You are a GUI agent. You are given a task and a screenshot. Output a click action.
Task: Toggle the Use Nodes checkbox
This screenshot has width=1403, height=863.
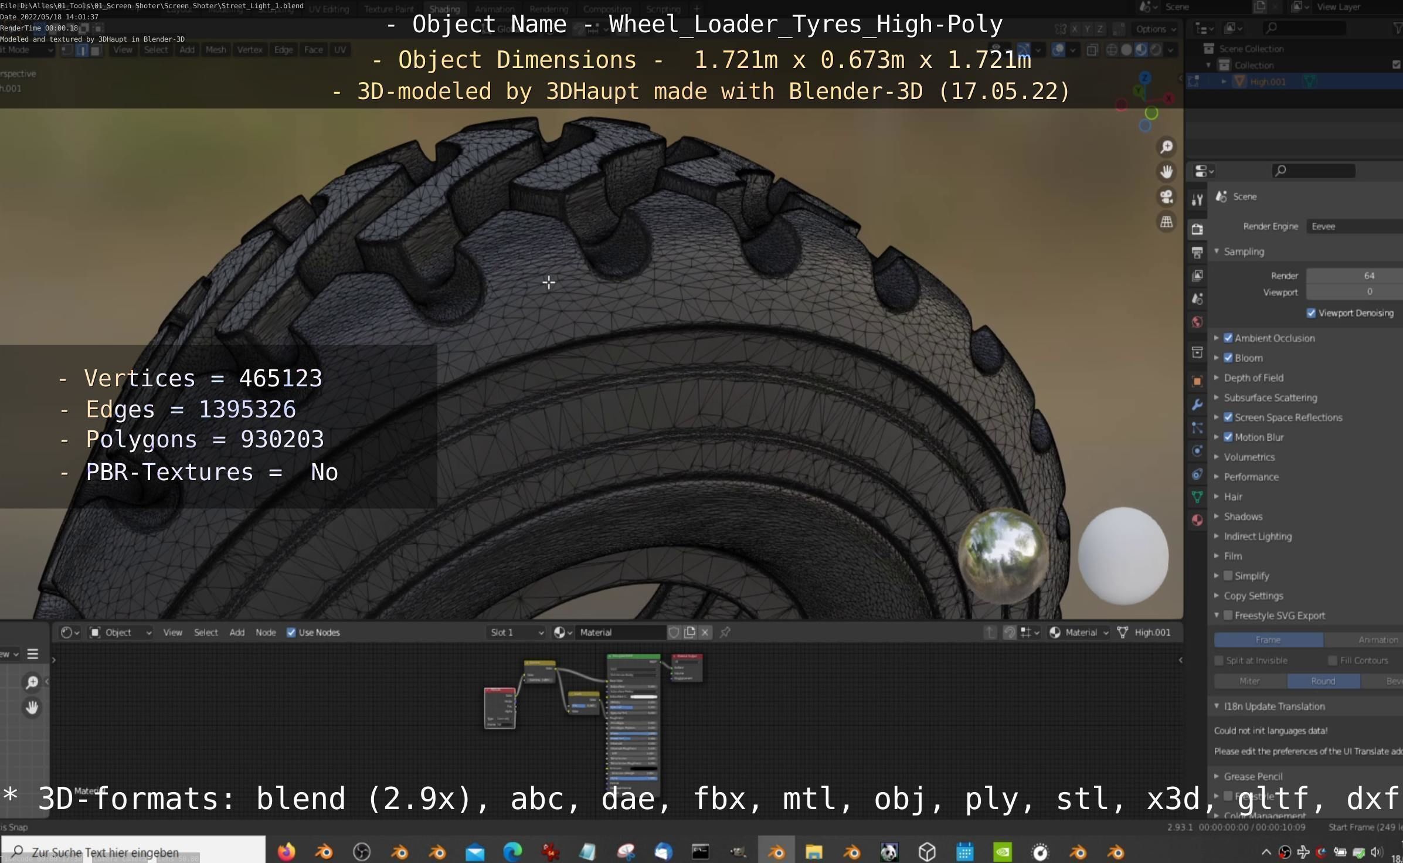(x=291, y=632)
